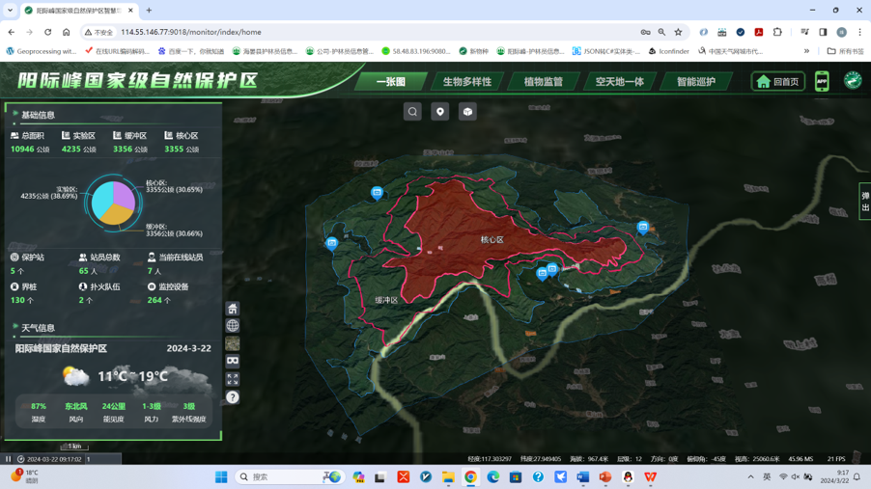871x489 pixels.
Task: Open the green mobile APP icon
Action: (x=822, y=82)
